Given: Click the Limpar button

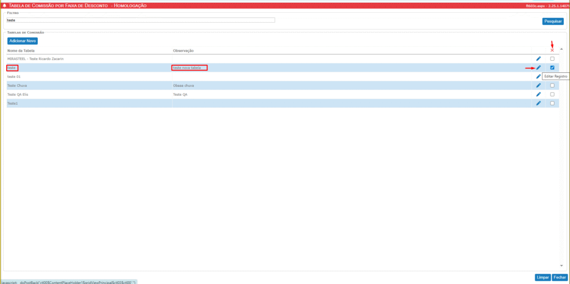Looking at the screenshot, I should (542, 277).
